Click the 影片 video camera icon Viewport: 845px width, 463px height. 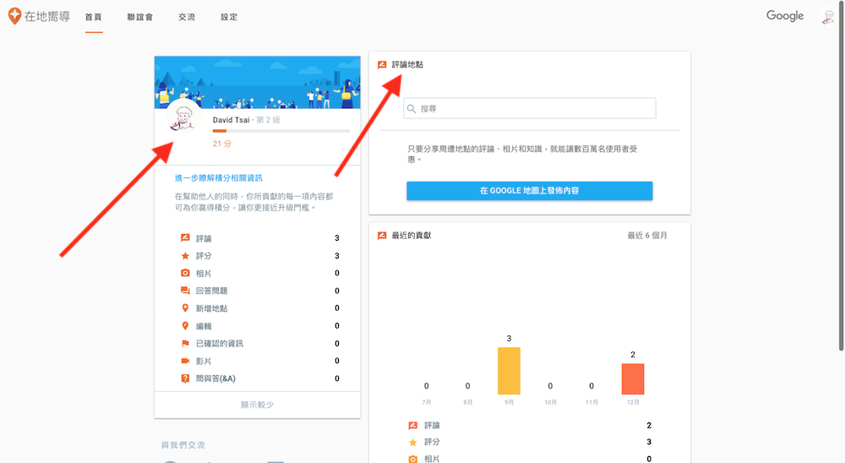coord(185,361)
